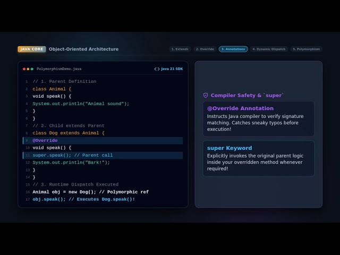Click '// 3. Runtime Dispatch Executed' comment
The image size is (340, 255).
tap(75, 184)
